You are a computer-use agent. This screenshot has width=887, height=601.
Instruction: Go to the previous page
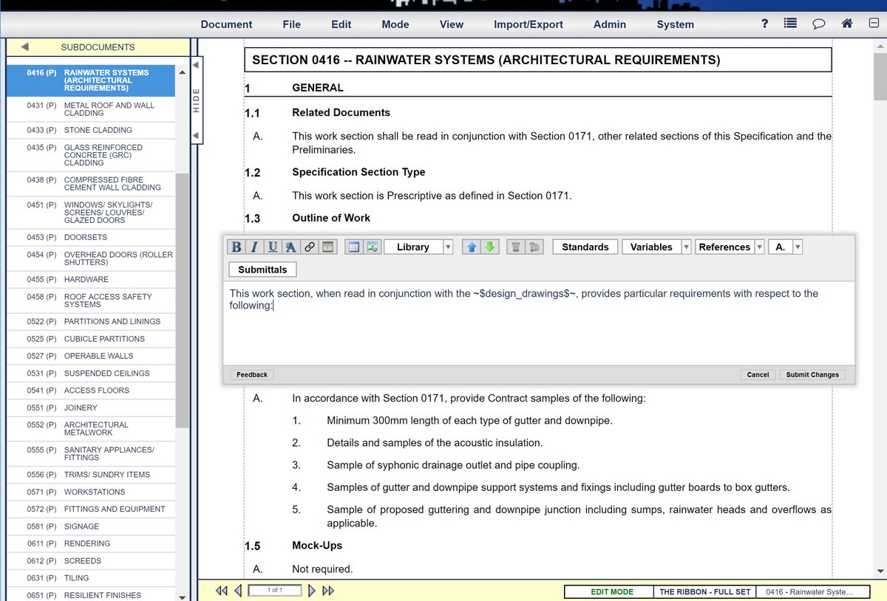click(x=238, y=591)
